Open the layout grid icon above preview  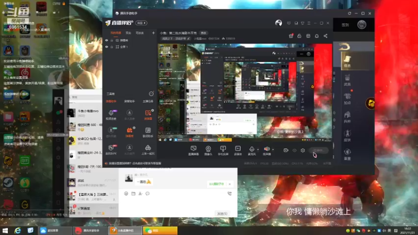point(308,36)
